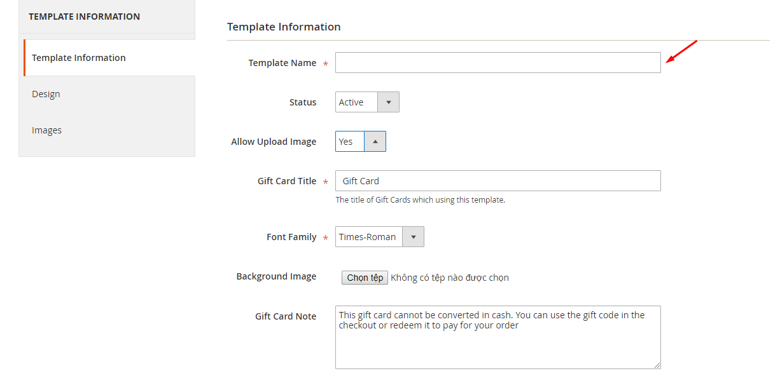The width and height of the screenshot is (773, 371).
Task: Click the Template Name field label
Action: pyautogui.click(x=282, y=63)
